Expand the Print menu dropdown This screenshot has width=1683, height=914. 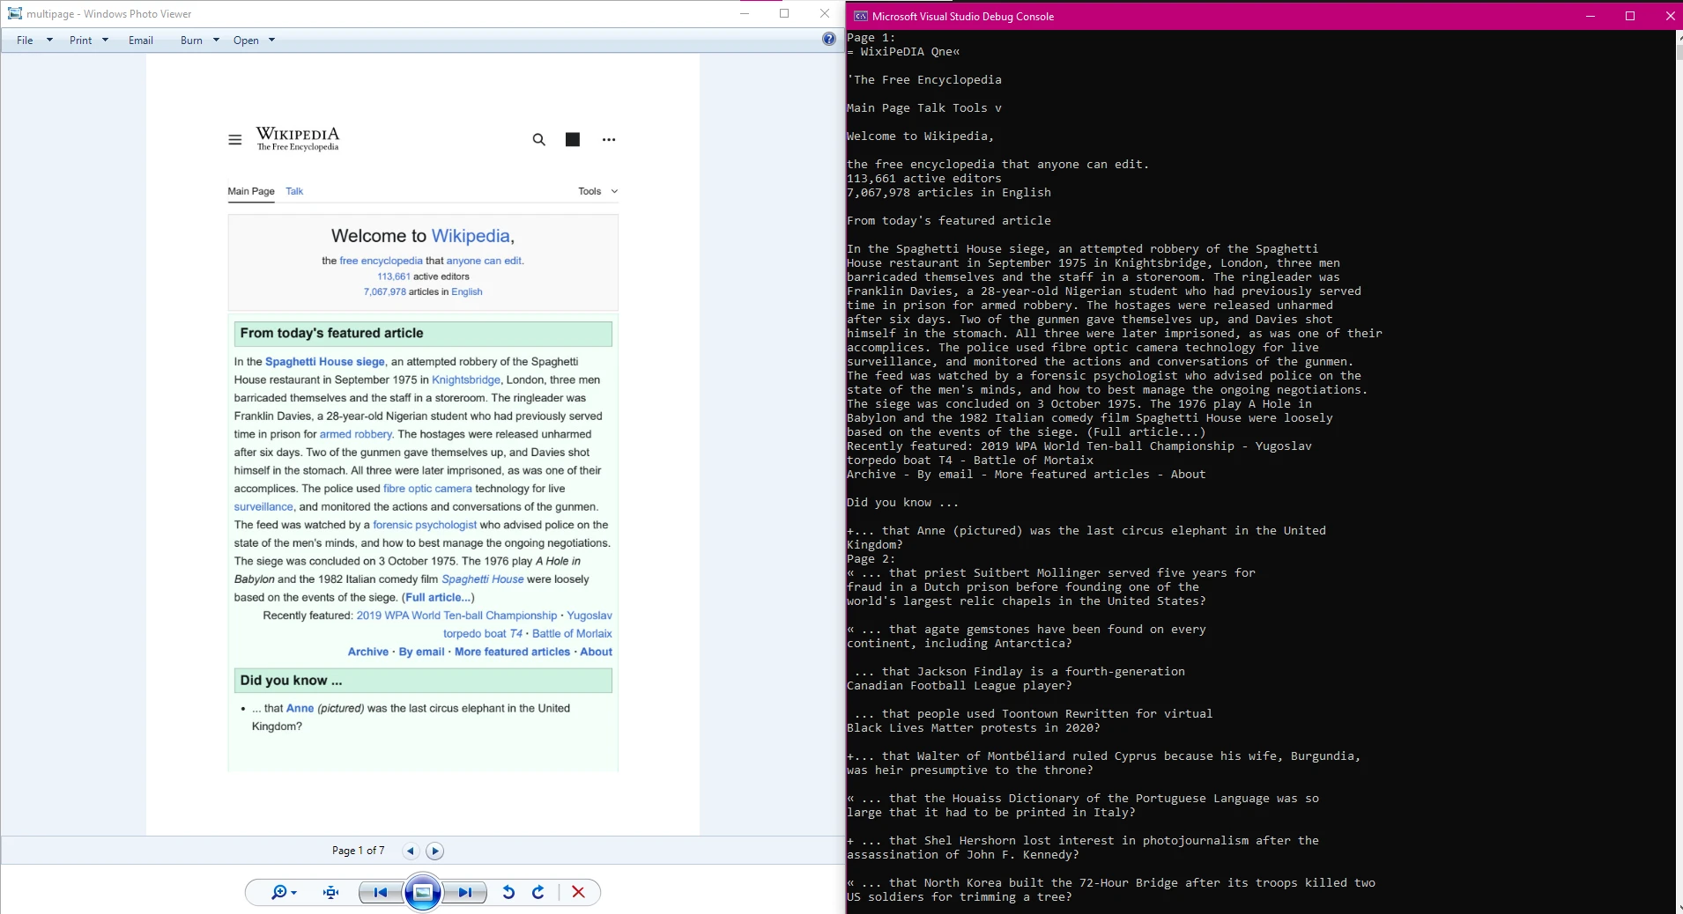tap(89, 41)
